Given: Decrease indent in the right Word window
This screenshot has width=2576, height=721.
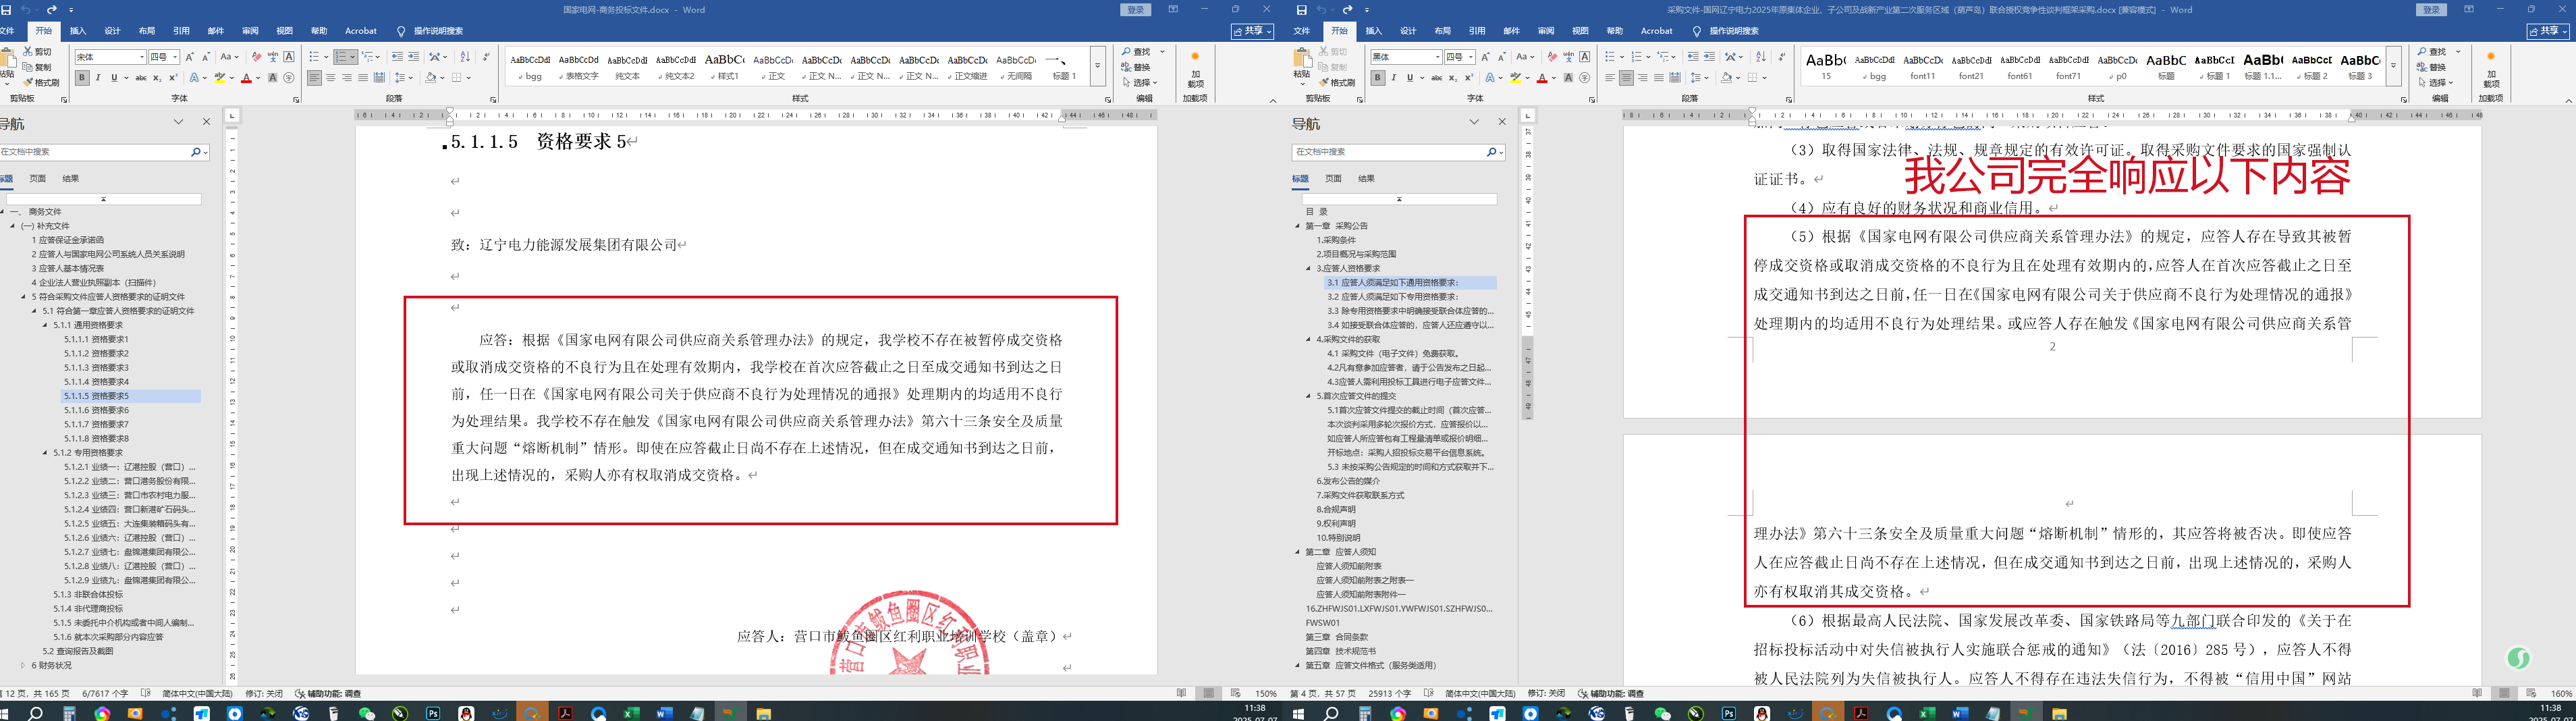Looking at the screenshot, I should 1695,57.
